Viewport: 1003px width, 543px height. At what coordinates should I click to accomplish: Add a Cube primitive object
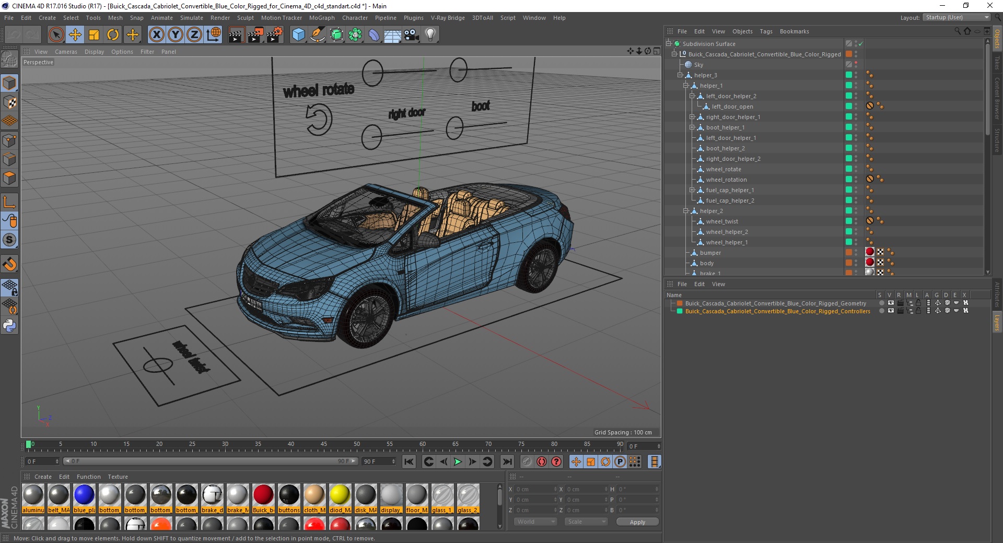298,35
